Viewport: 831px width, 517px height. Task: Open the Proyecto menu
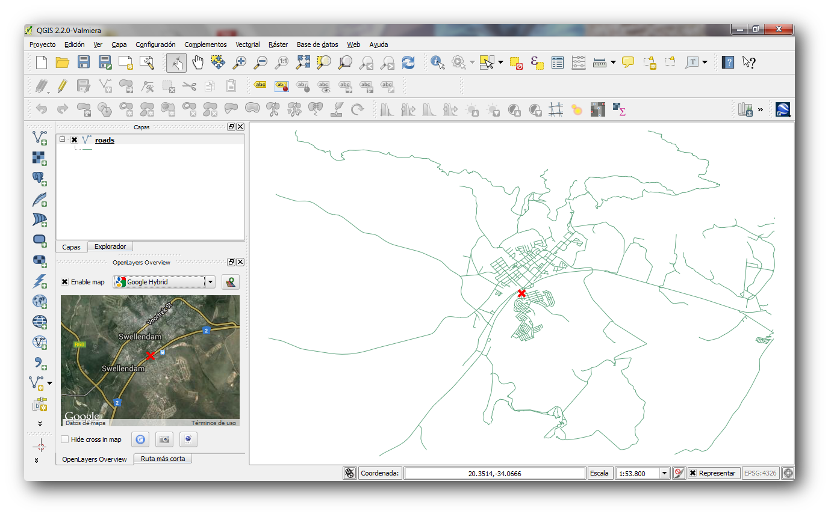coord(42,44)
